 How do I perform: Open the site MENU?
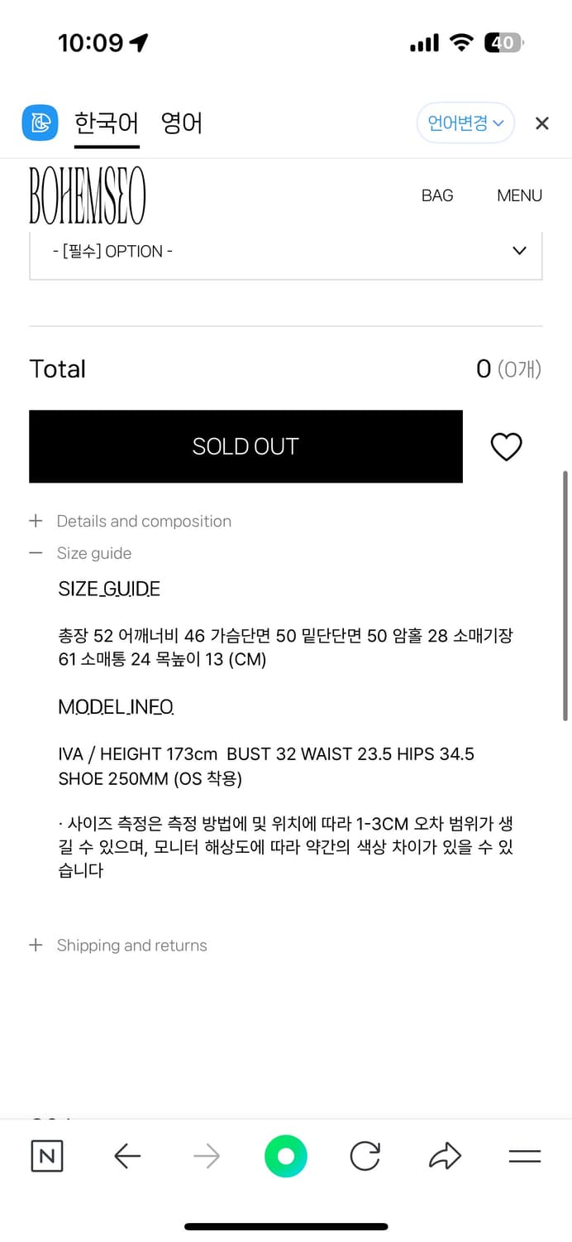pos(519,195)
